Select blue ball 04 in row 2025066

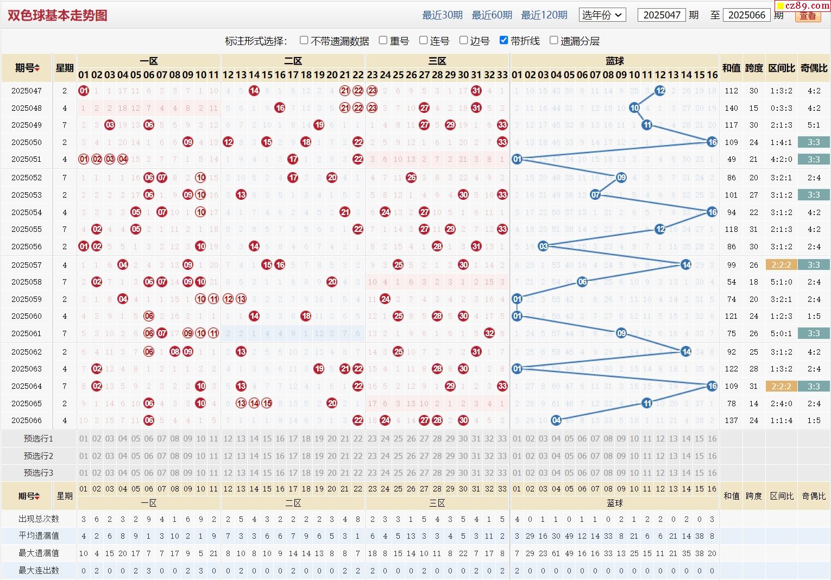coord(556,420)
